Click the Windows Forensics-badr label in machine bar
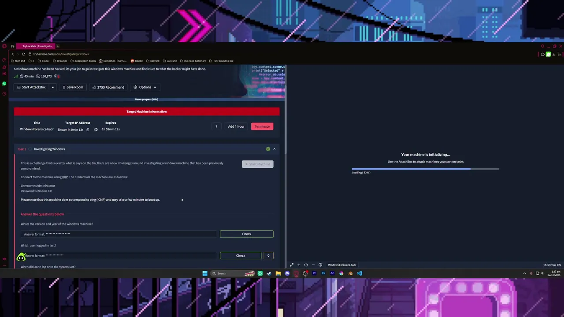 342,265
